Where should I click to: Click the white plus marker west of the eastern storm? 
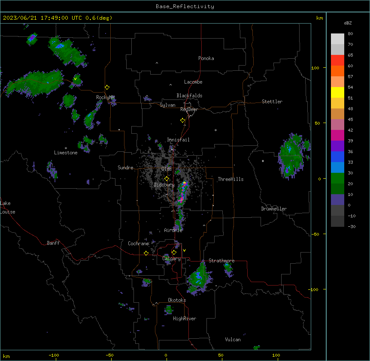tap(263, 161)
